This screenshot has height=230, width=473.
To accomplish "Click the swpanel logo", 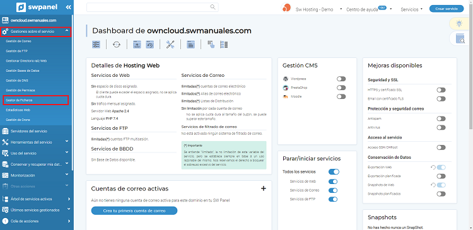I will (x=37, y=7).
